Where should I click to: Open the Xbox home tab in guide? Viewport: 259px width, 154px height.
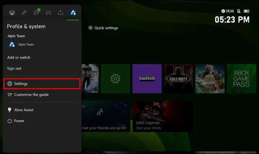tap(12, 13)
